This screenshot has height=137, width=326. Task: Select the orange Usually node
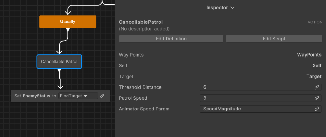(67, 22)
